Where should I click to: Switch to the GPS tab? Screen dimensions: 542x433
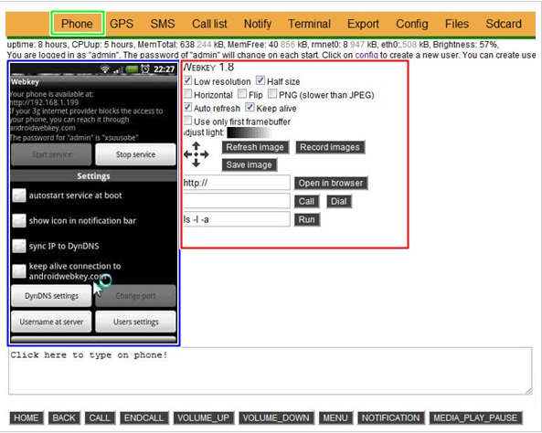(122, 24)
